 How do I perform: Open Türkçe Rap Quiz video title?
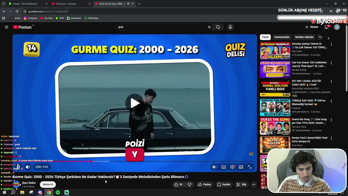pos(309,102)
